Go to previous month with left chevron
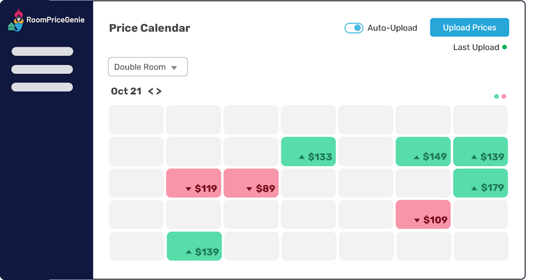549x280 pixels. (151, 92)
